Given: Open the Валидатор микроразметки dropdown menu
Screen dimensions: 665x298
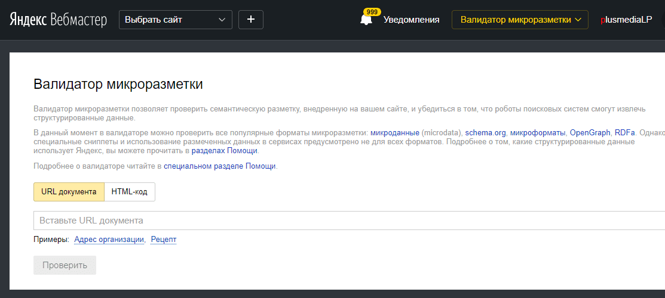Looking at the screenshot, I should pyautogui.click(x=520, y=20).
